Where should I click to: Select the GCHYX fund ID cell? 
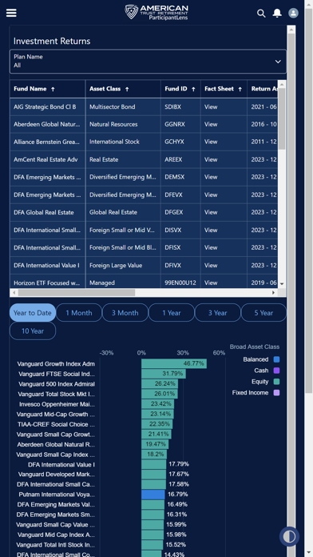[x=180, y=142]
